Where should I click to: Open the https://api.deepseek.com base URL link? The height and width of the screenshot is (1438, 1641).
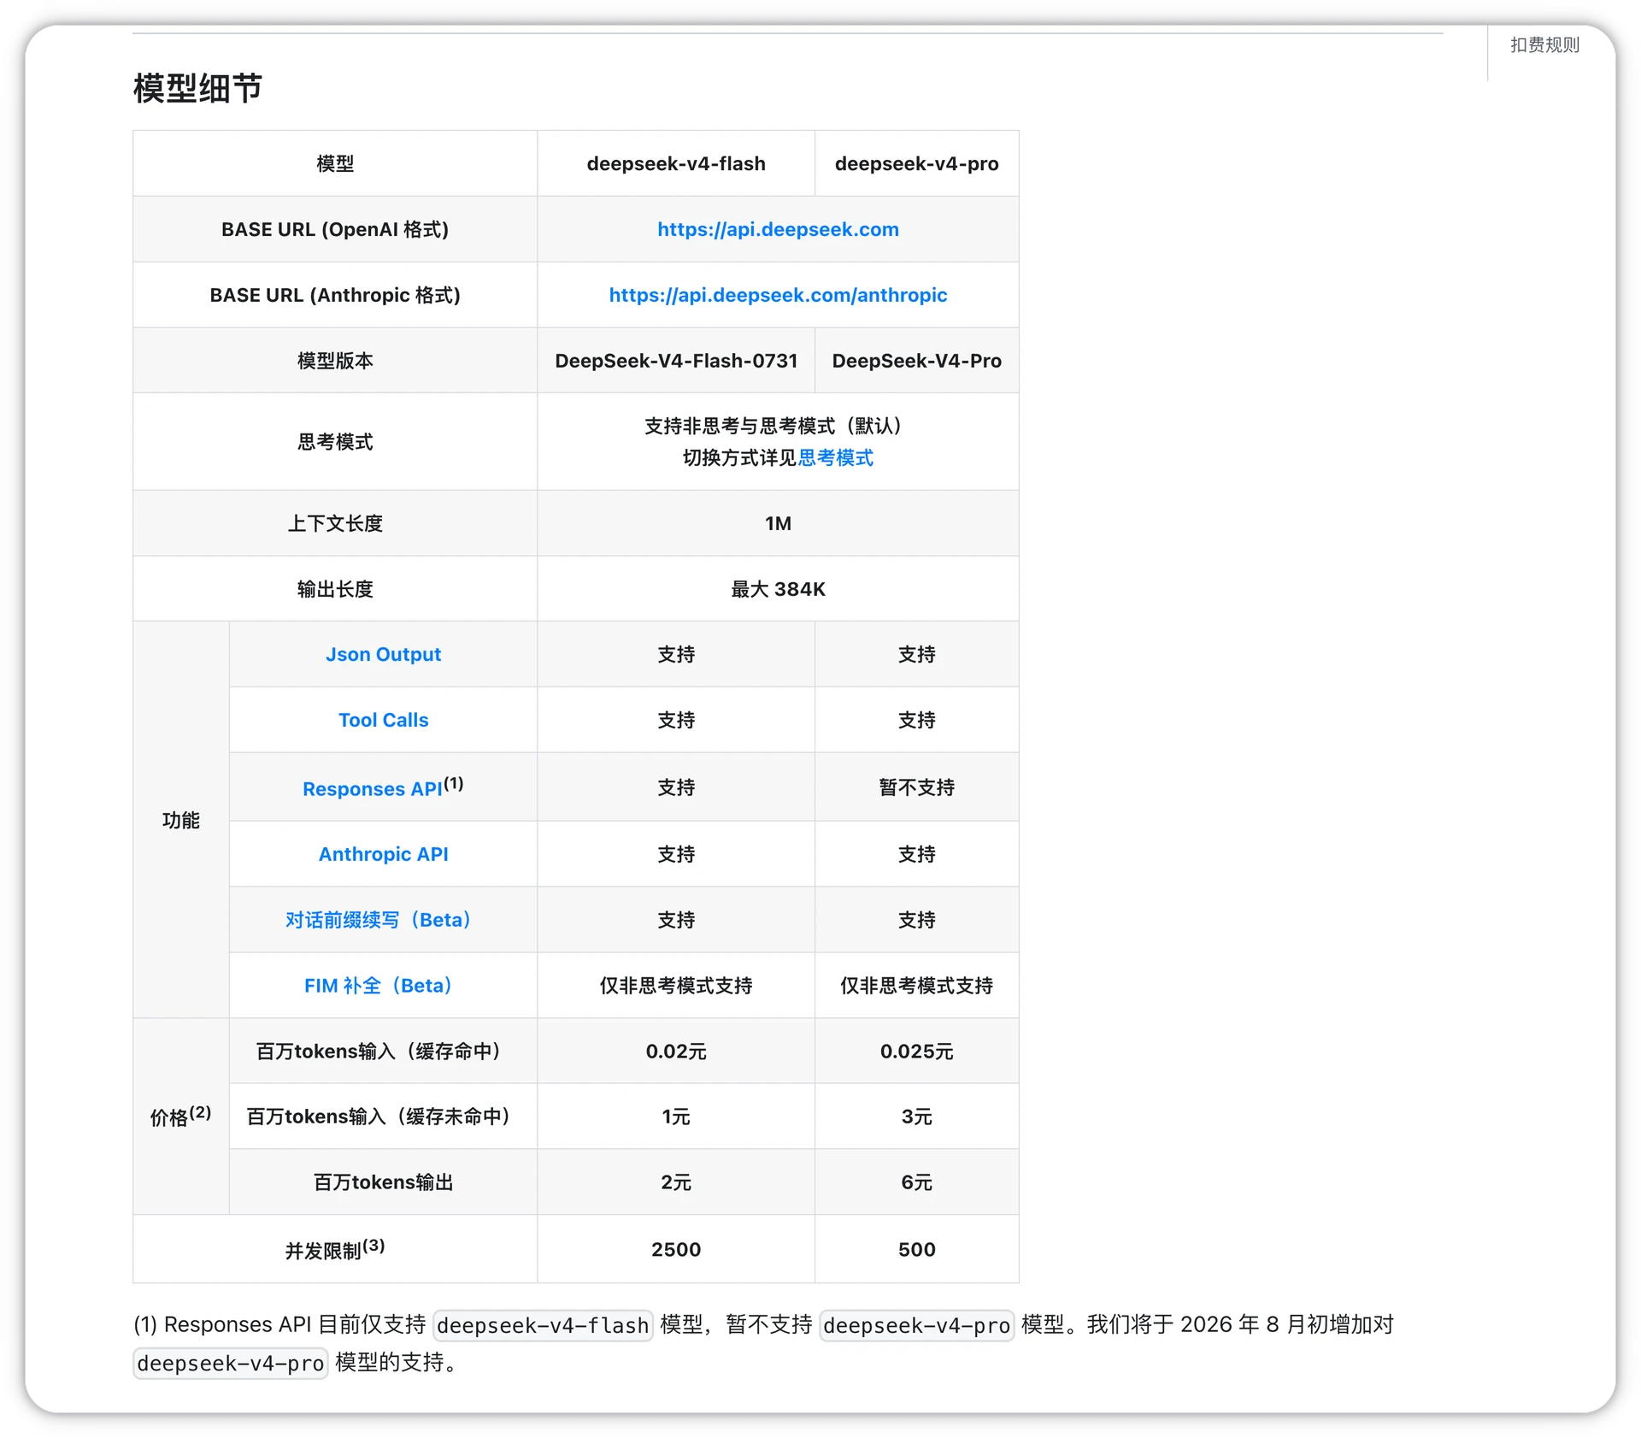tap(778, 229)
